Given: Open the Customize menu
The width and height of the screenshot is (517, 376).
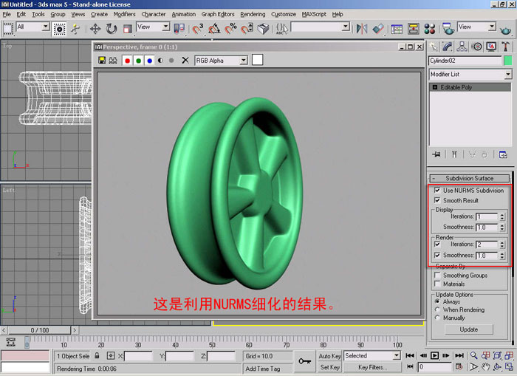Looking at the screenshot, I should (284, 14).
